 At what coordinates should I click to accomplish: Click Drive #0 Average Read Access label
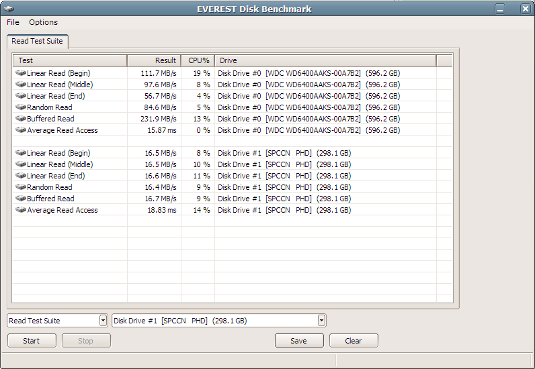63,130
